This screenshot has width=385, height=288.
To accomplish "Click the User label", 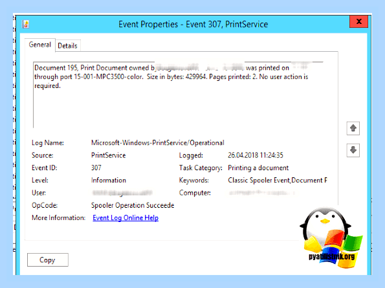I will tap(39, 193).
